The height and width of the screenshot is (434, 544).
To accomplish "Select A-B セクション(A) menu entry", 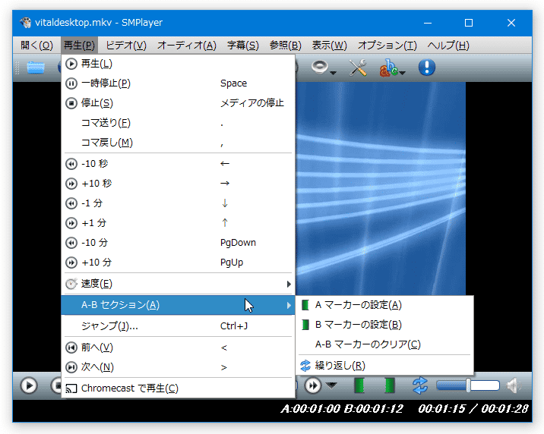I will coord(178,305).
